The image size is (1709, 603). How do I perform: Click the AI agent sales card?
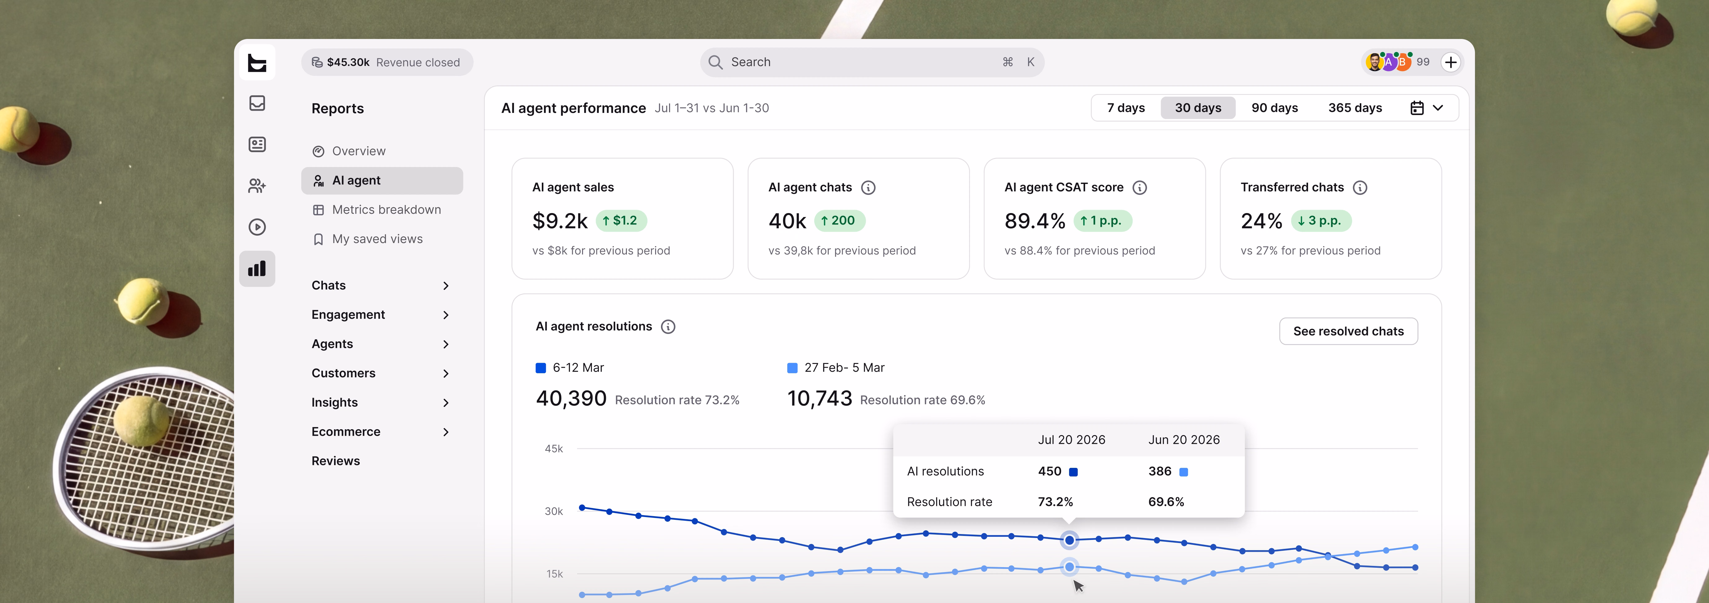click(622, 219)
